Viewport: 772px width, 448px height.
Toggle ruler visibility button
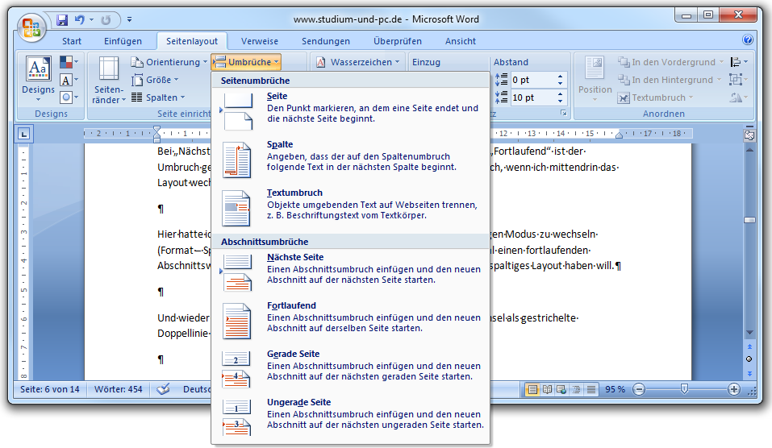pyautogui.click(x=749, y=135)
